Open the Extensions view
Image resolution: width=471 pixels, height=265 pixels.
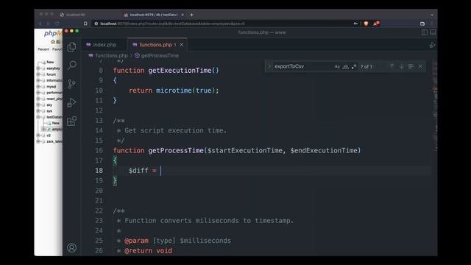tap(71, 121)
